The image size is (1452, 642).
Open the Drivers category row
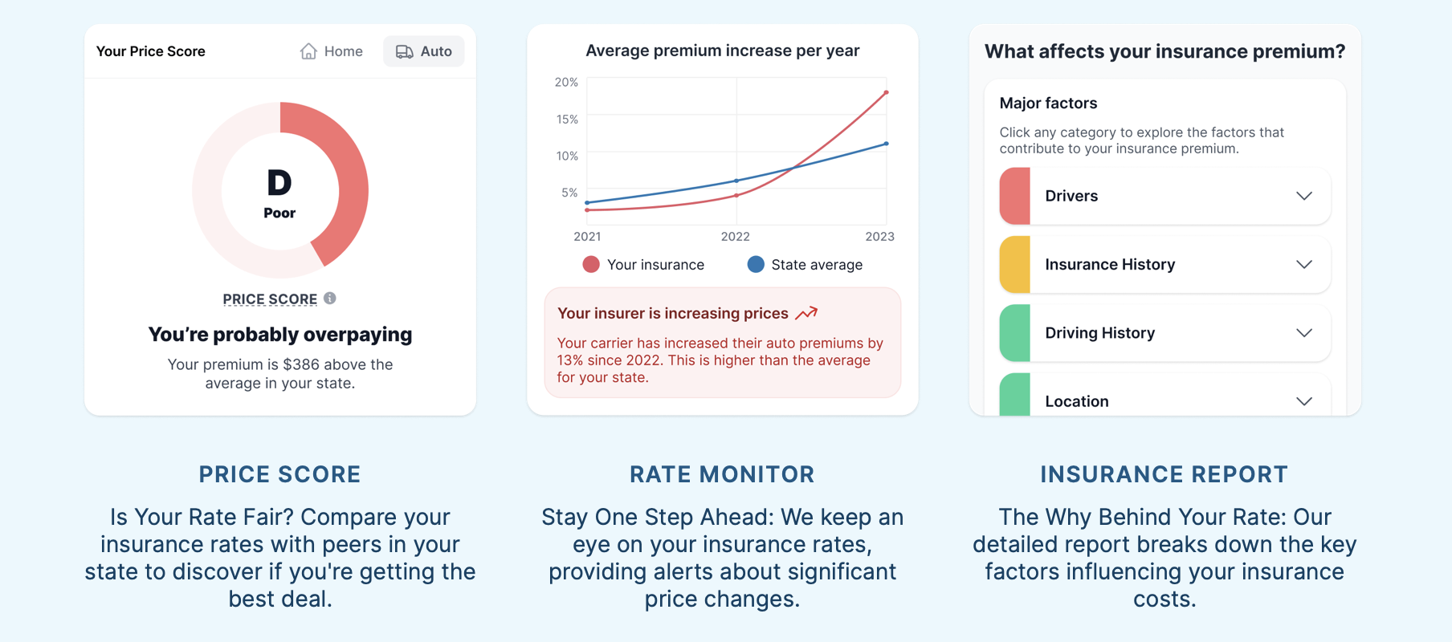[1165, 196]
